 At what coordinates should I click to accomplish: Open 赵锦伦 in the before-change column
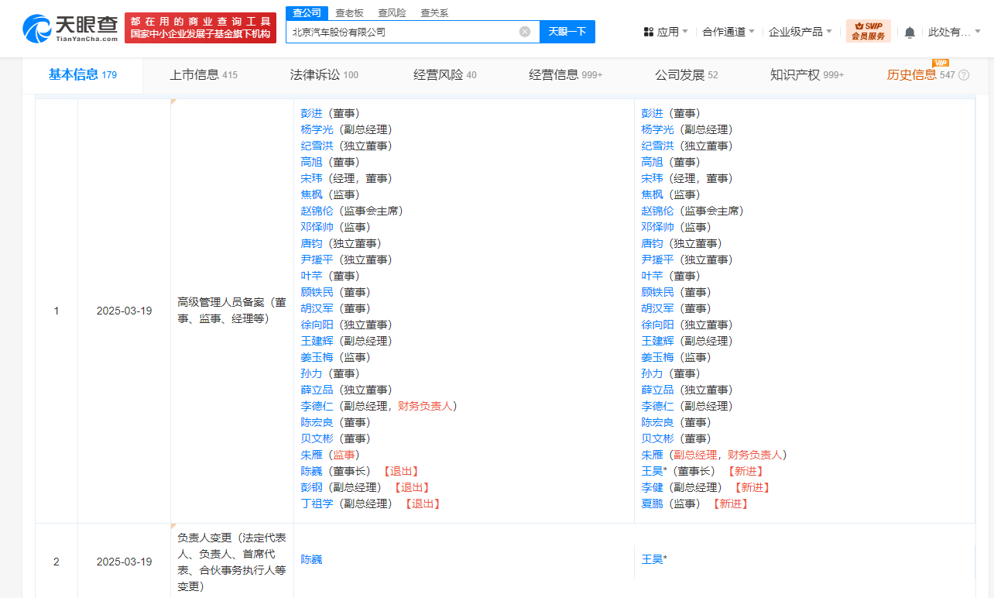coord(317,211)
